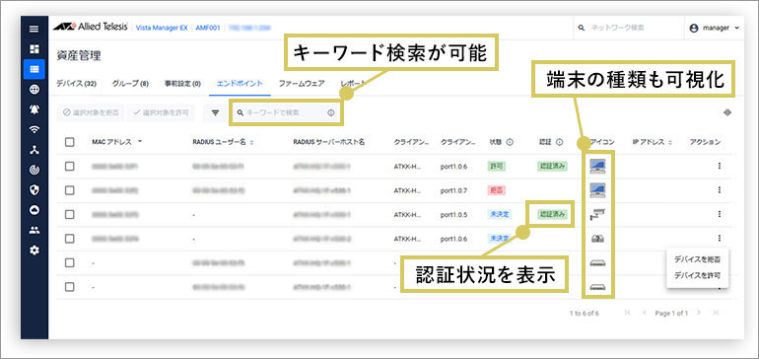Screen dimensions: 759x359
Task: Go to the first page pagination arrow
Action: tap(627, 313)
